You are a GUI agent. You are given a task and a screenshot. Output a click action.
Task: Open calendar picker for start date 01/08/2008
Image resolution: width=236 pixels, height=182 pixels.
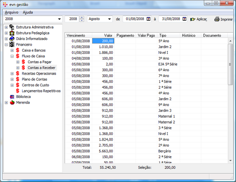pyautogui.click(x=148, y=19)
